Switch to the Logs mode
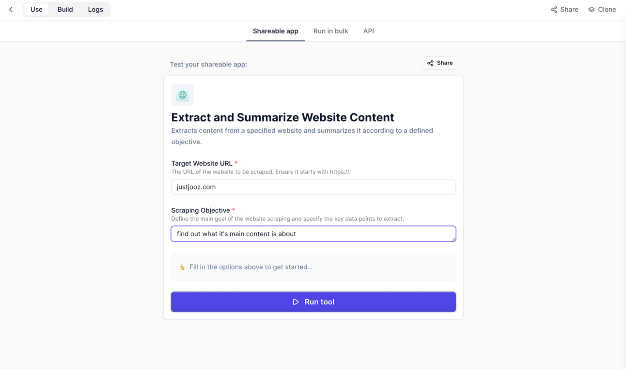This screenshot has width=626, height=369. (95, 9)
